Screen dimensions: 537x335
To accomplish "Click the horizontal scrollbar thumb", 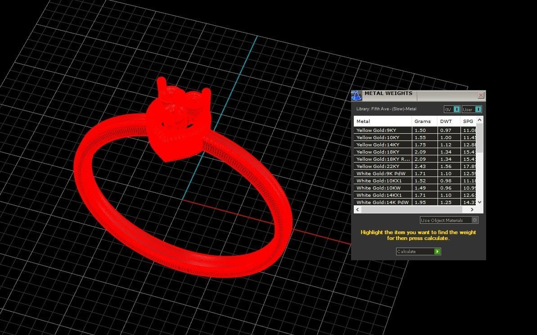I will click(x=412, y=209).
